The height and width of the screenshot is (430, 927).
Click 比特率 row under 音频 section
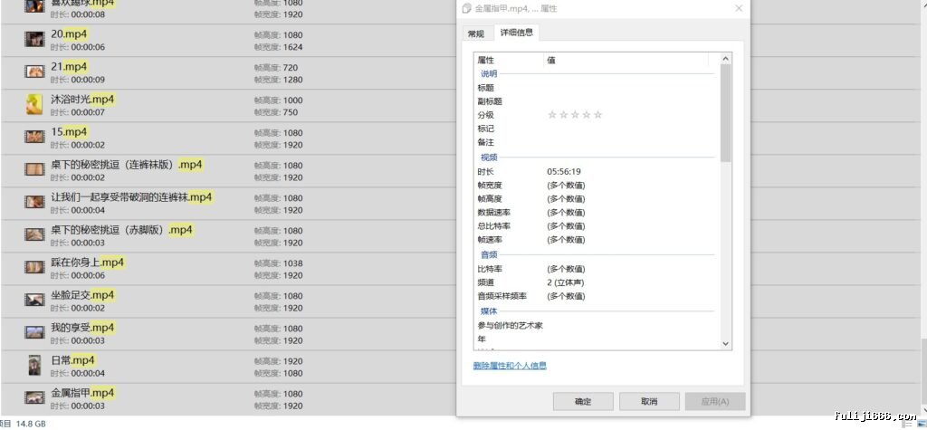(595, 269)
